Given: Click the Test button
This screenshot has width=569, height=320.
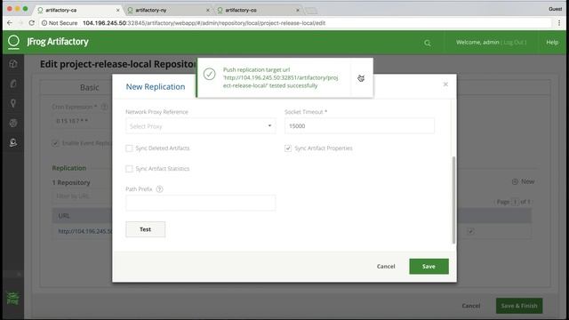Looking at the screenshot, I should [146, 229].
